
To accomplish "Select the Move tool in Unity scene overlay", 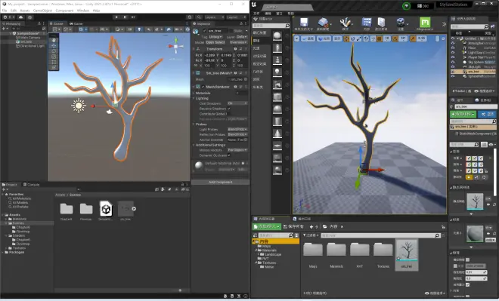I will click(54, 46).
